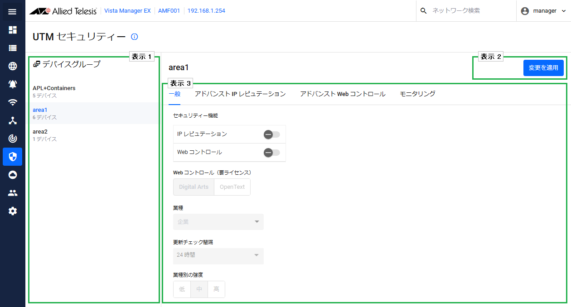Select the wireless Wi-Fi sidebar icon

click(x=13, y=102)
